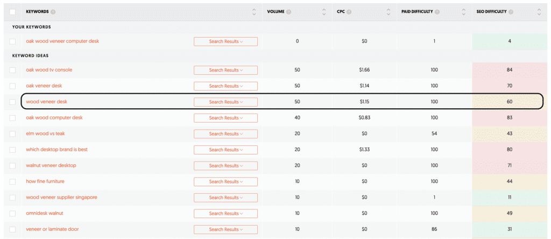
Task: Open Search Results dropdown for oak veneer desk
Action: tap(225, 86)
